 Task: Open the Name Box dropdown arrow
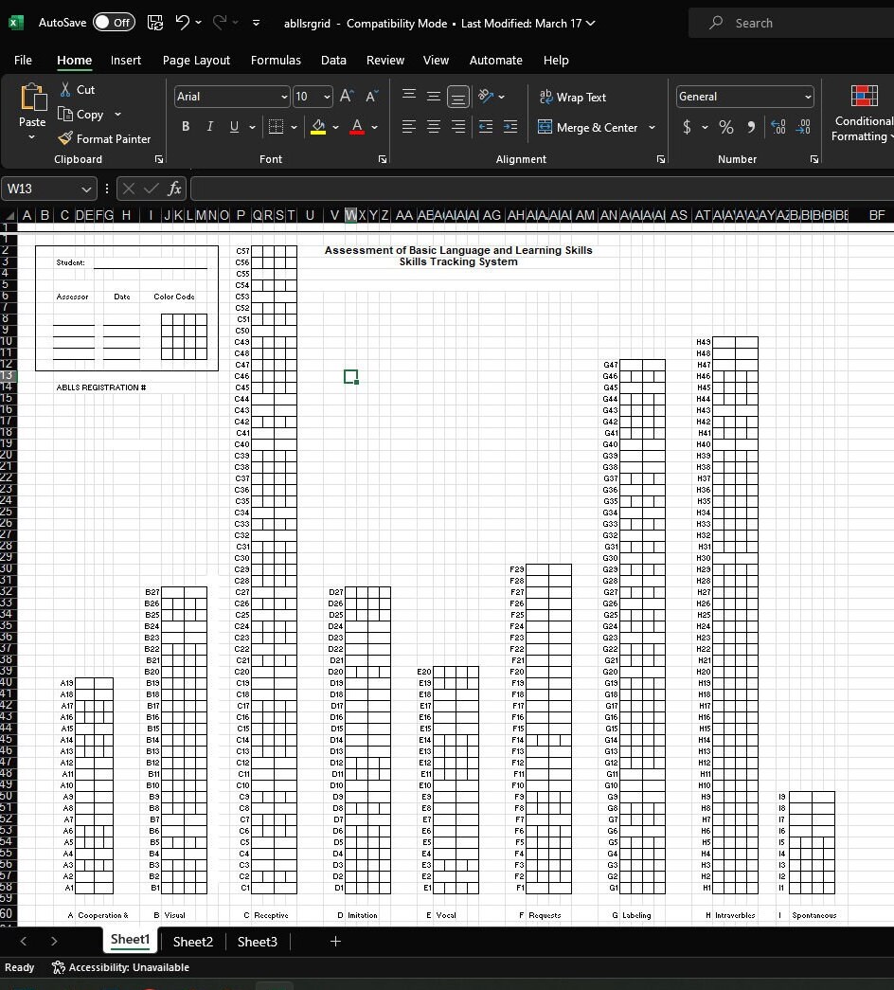tap(86, 189)
